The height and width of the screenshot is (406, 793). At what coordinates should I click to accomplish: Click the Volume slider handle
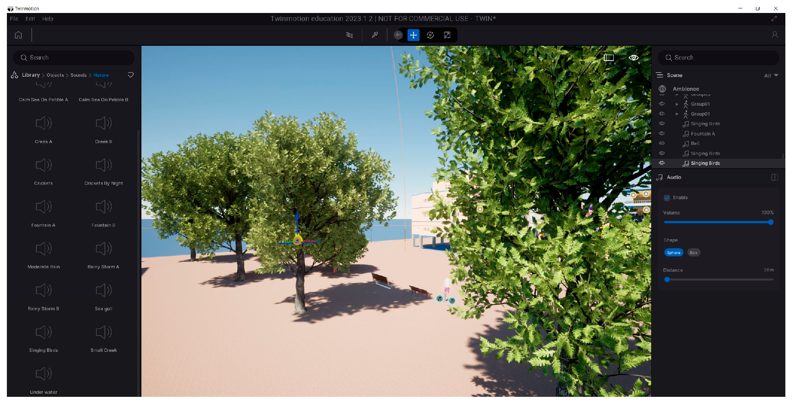pos(770,222)
